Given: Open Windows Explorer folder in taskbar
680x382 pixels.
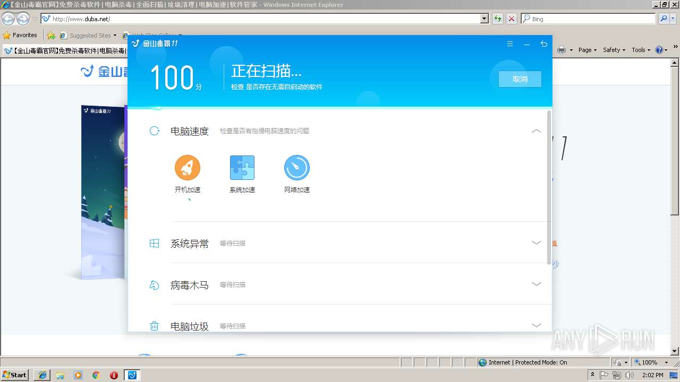Looking at the screenshot, I should 60,375.
